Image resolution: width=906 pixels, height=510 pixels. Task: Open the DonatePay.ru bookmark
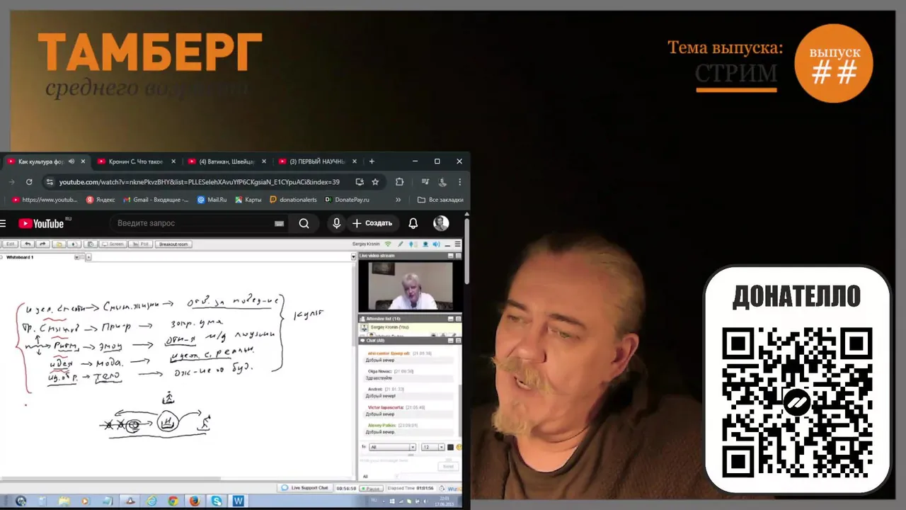[x=348, y=200]
